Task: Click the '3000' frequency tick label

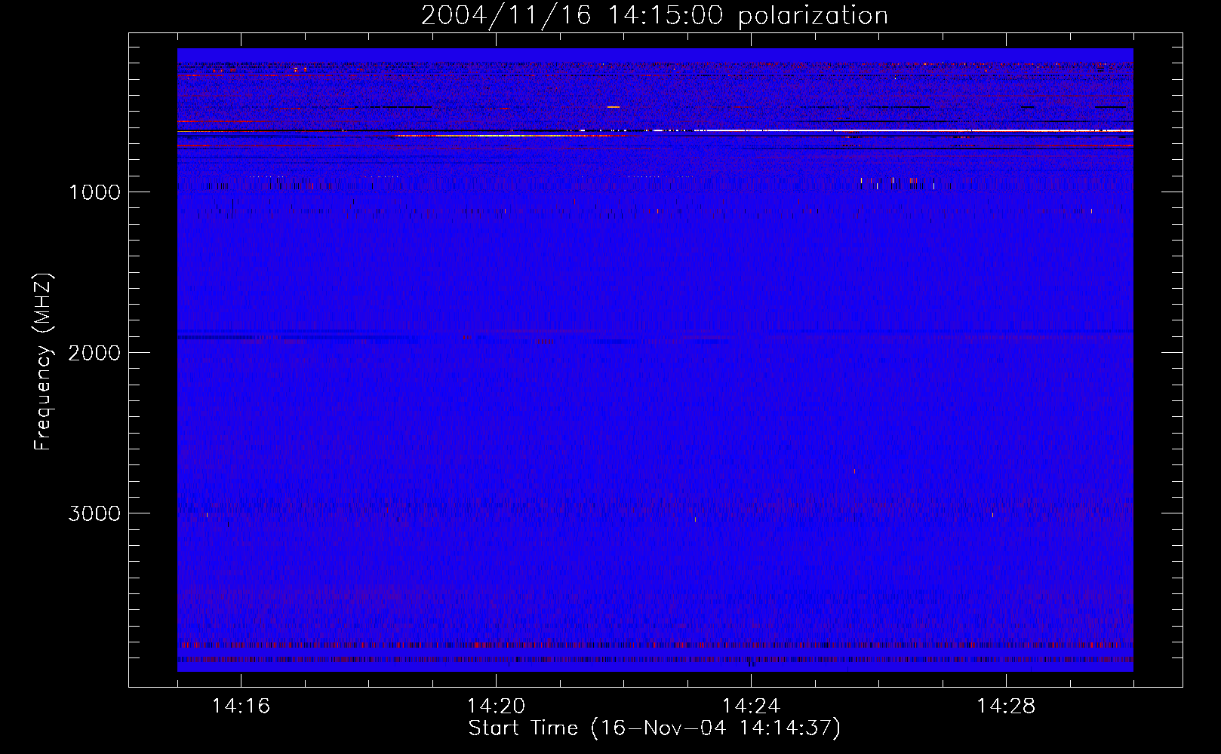Action: tap(94, 513)
